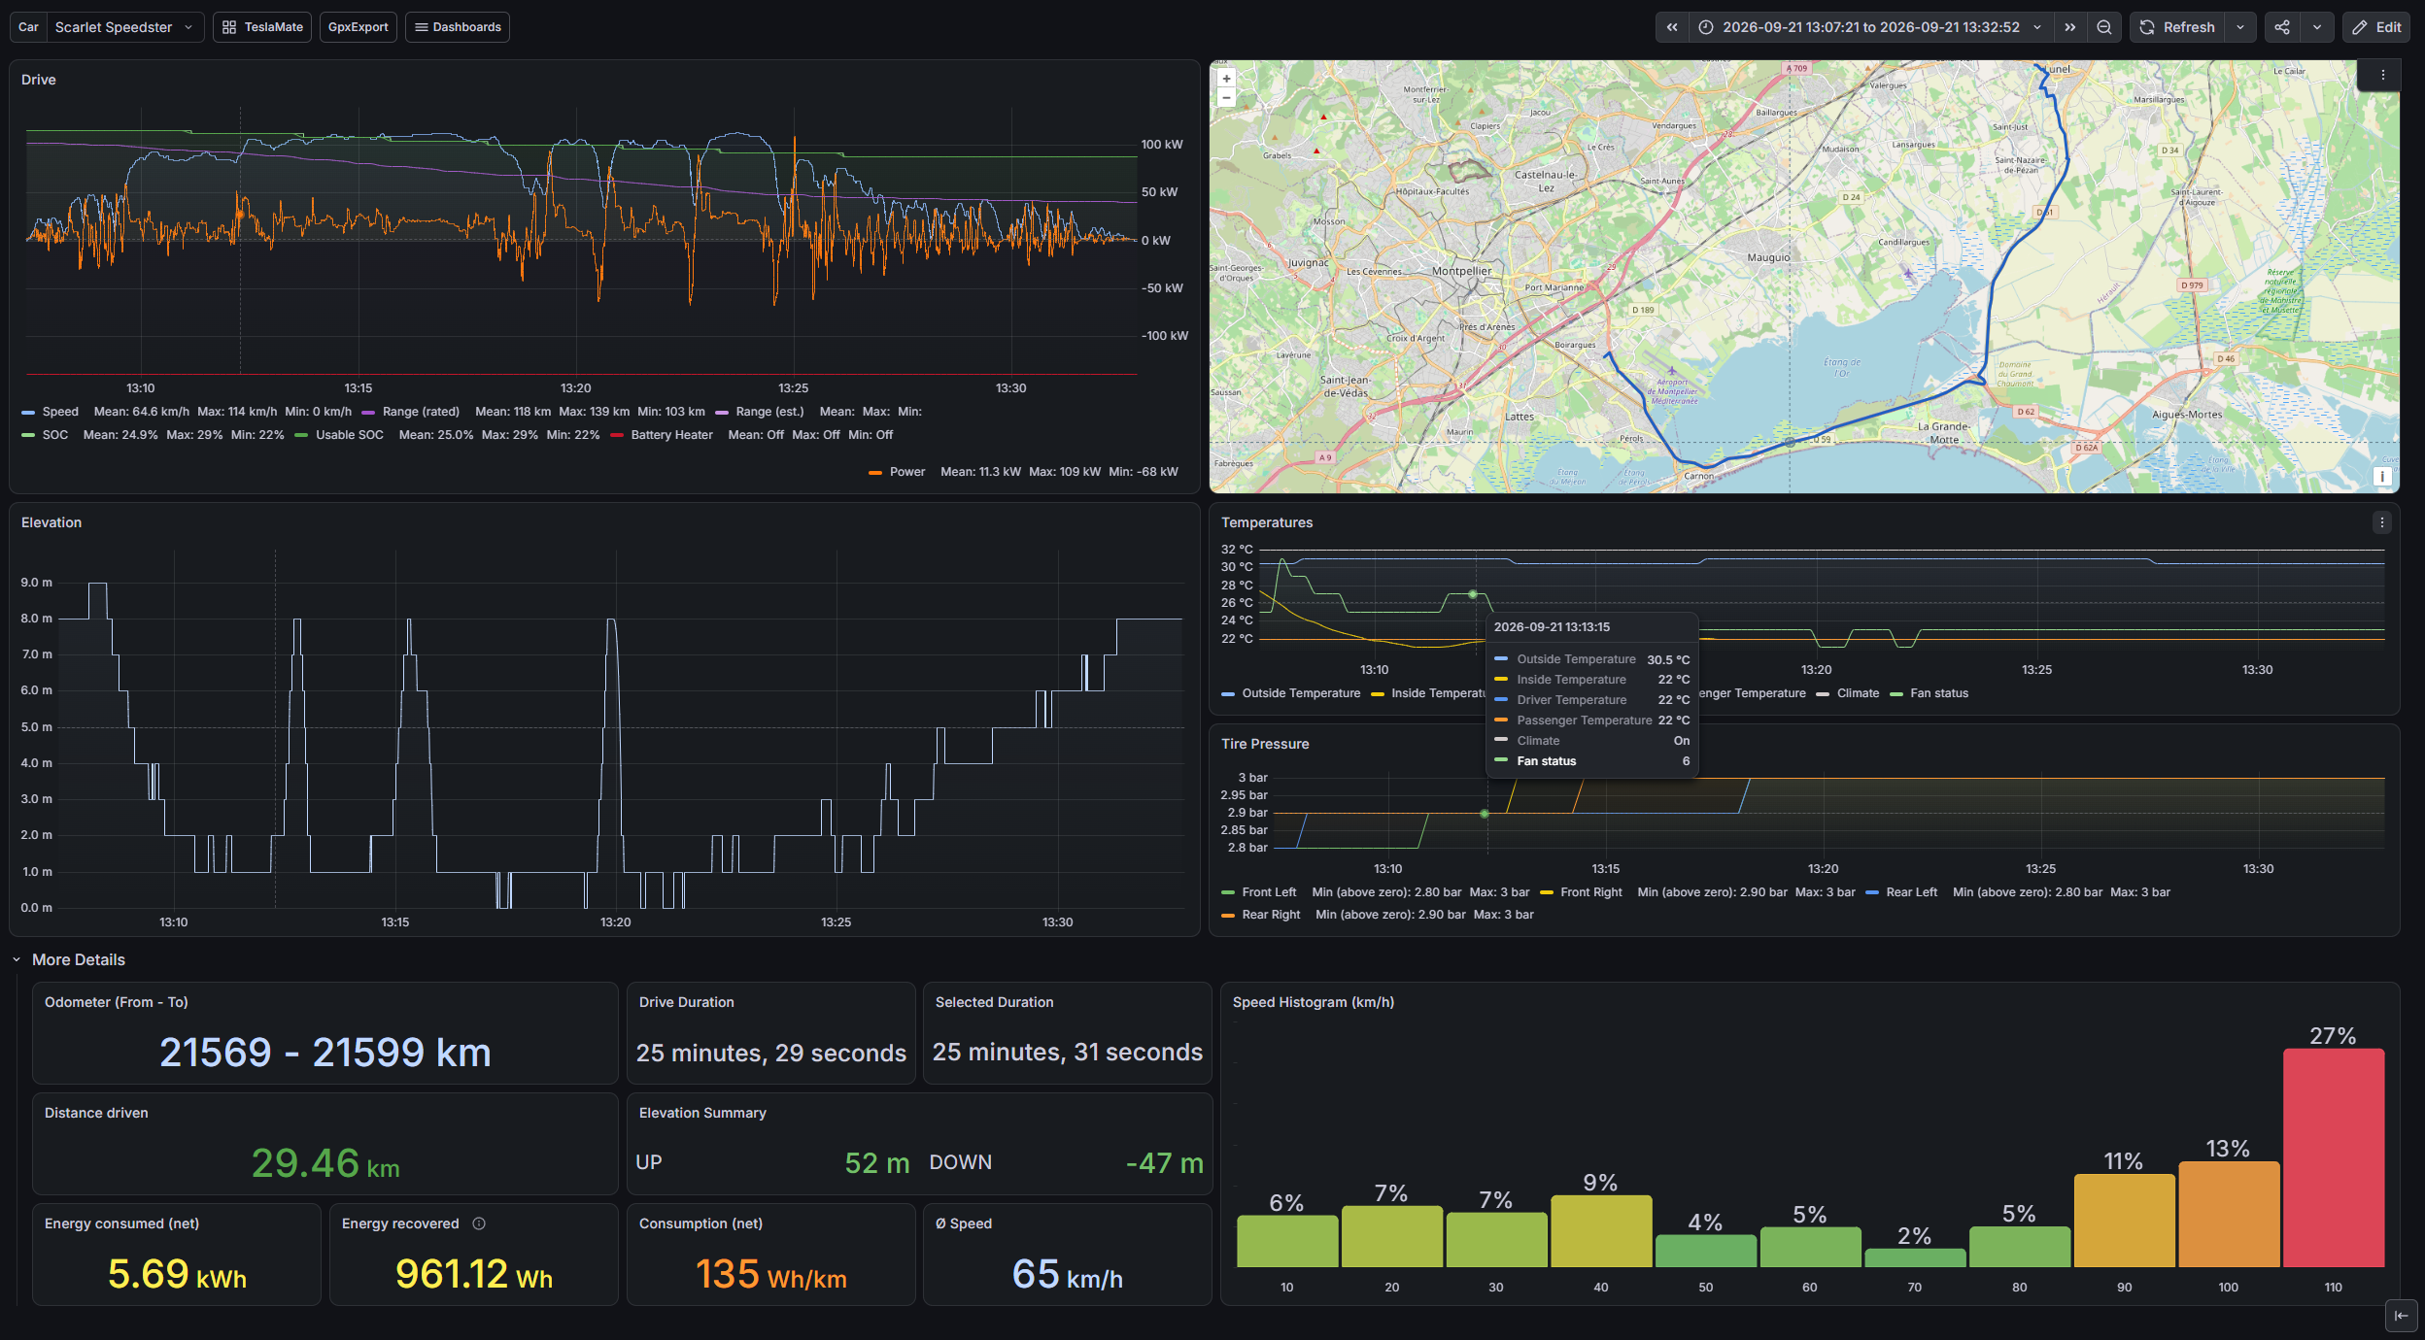This screenshot has height=1340, width=2425.
Task: Click the 65 km/h average speed value
Action: point(1068,1274)
